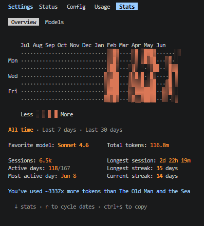
Task: Click the 'ctrl+s to copy' hint
Action: tap(125, 207)
